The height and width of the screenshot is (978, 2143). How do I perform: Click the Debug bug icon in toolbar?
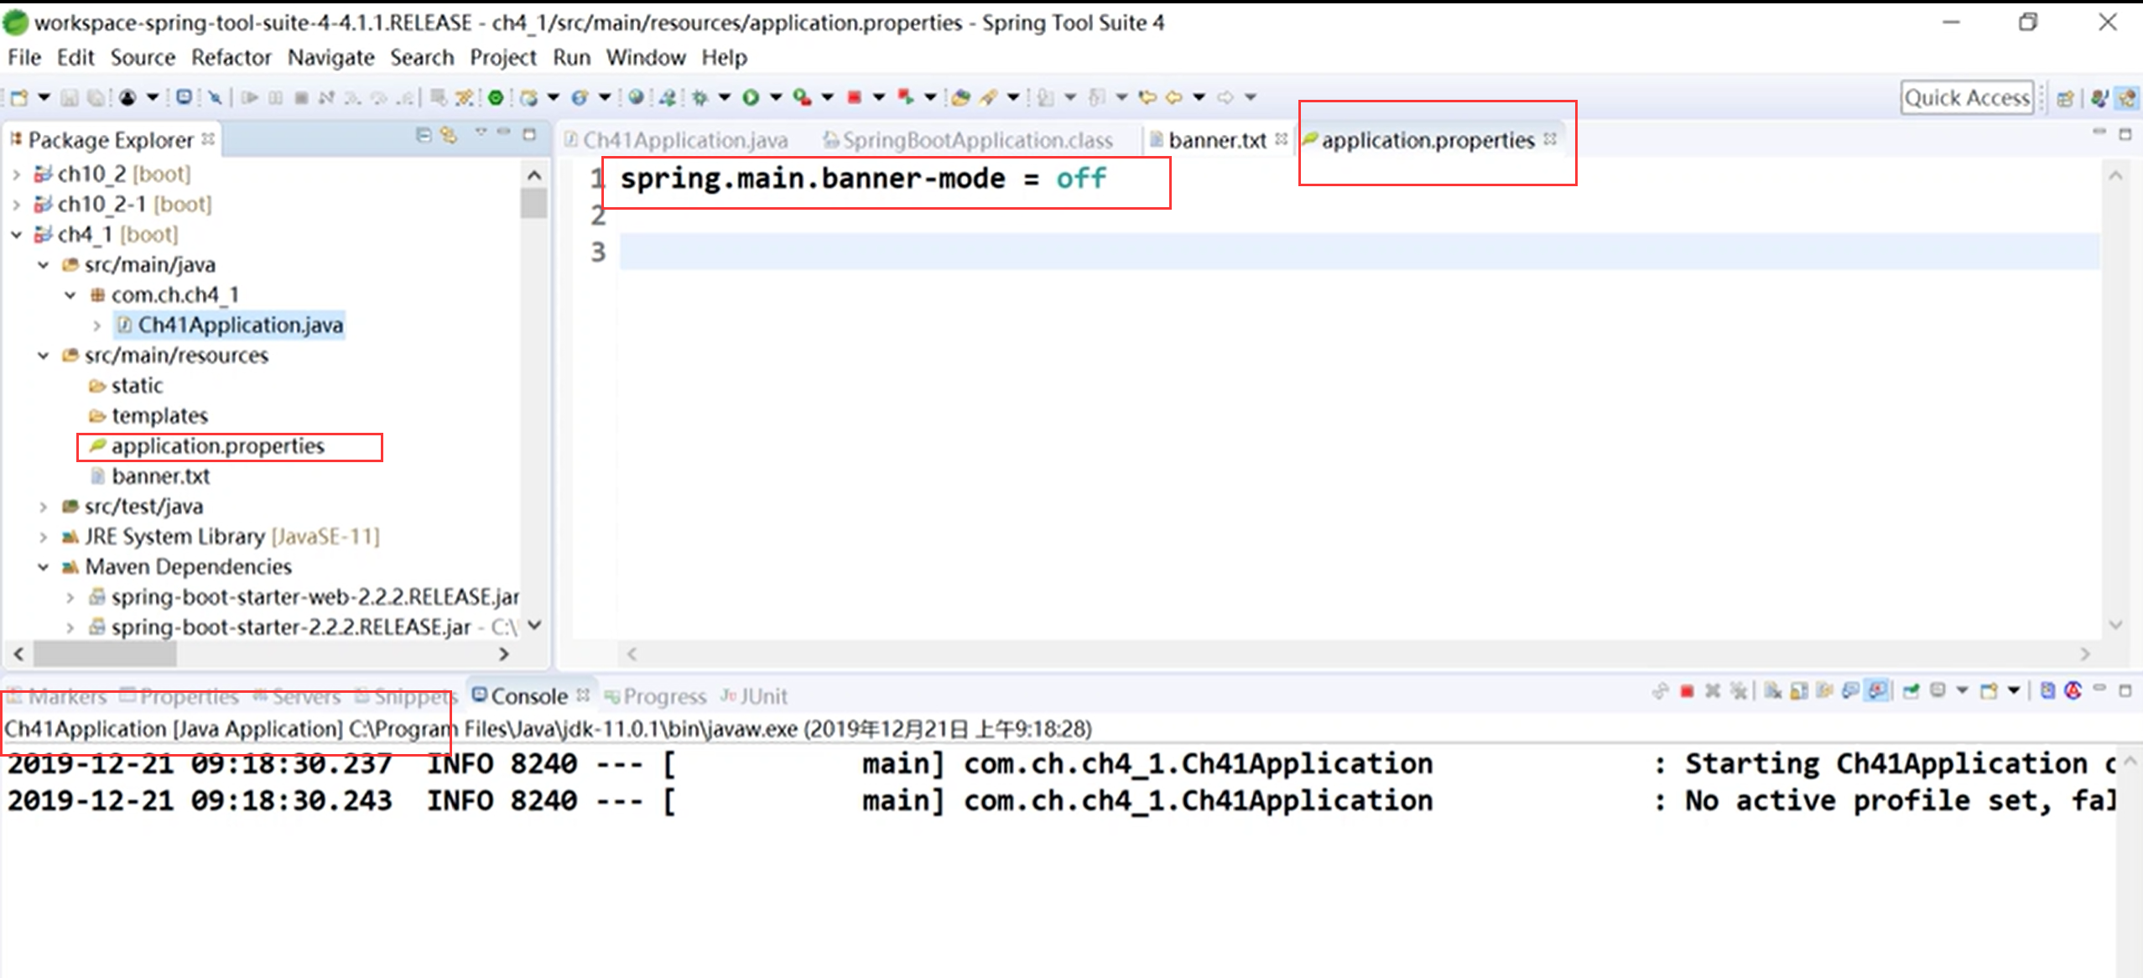pos(700,98)
